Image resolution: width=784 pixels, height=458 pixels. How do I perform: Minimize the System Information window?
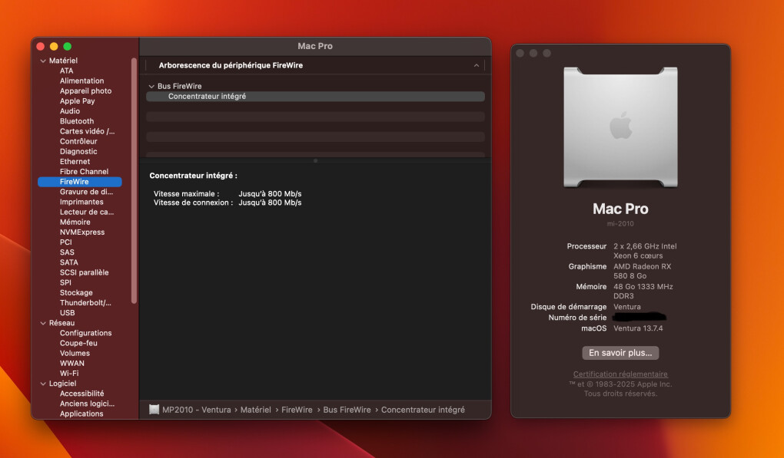[x=54, y=46]
